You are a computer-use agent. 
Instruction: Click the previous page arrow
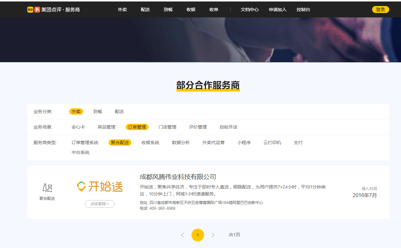[x=183, y=235]
